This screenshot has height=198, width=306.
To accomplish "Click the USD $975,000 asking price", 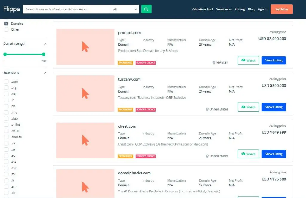I will [x=274, y=179].
